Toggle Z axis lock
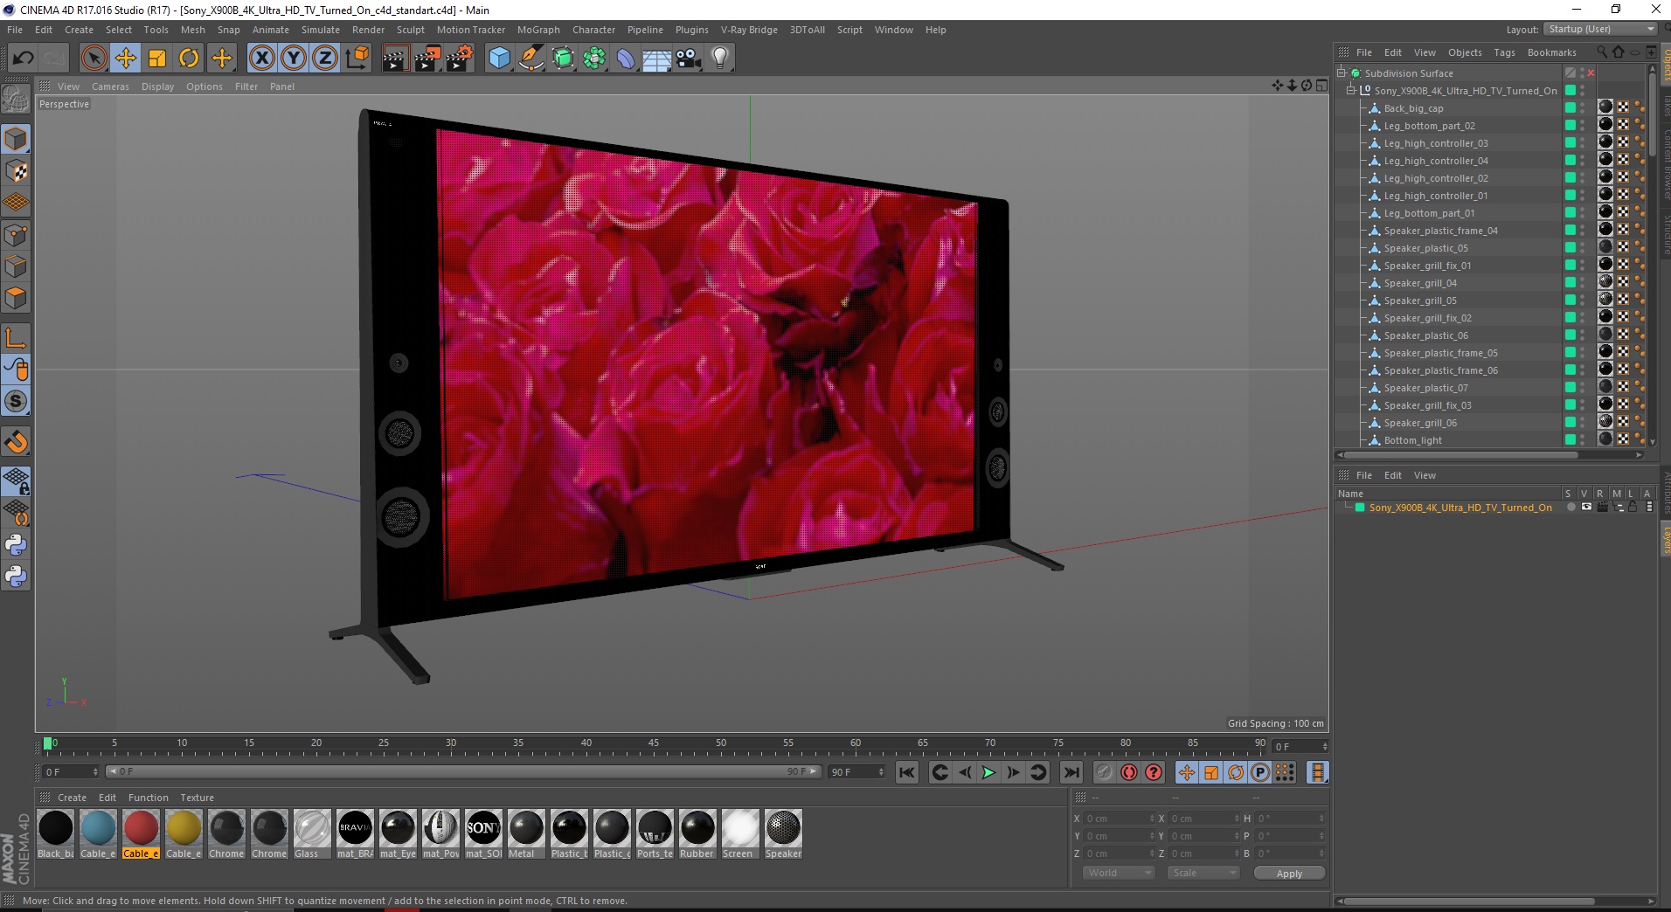The height and width of the screenshot is (912, 1671). pos(325,59)
